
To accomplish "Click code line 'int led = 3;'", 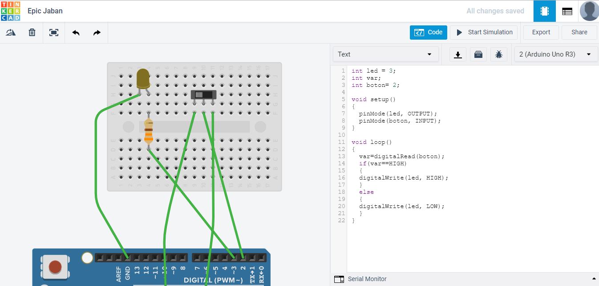I will coord(373,71).
